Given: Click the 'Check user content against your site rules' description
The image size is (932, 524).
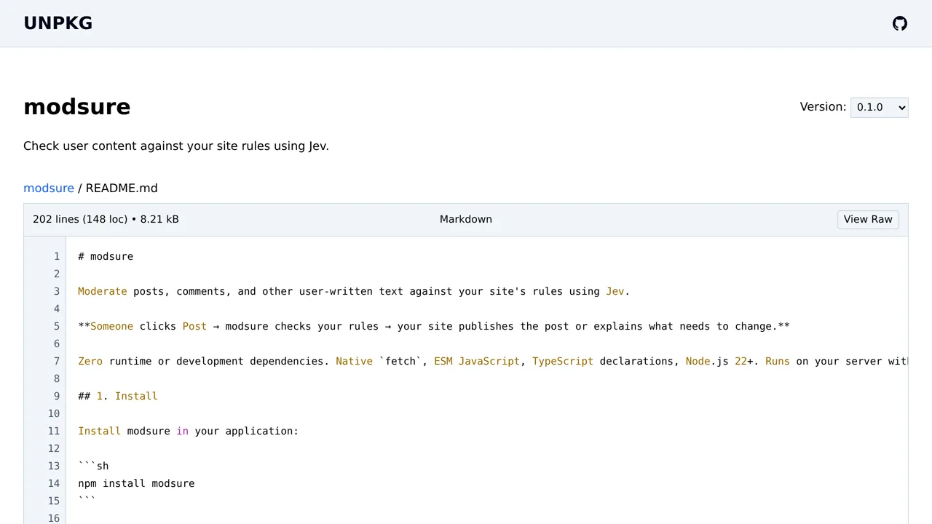Looking at the screenshot, I should click(x=176, y=146).
